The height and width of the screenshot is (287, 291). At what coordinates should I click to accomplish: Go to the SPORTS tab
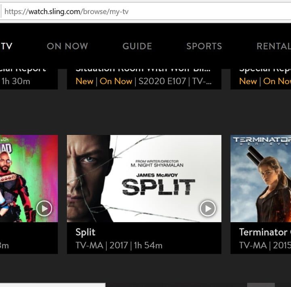click(204, 46)
